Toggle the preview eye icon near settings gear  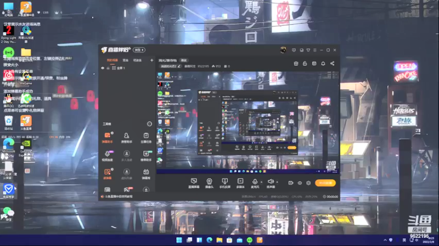click(x=300, y=183)
